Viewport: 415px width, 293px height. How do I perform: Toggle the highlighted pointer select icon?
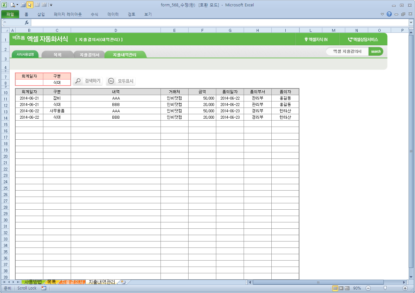(x=30, y=5)
